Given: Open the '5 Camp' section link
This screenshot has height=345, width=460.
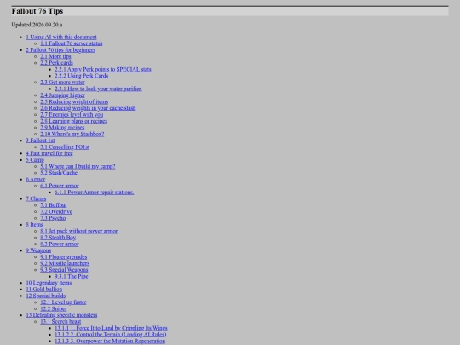Looking at the screenshot, I should point(35,159).
